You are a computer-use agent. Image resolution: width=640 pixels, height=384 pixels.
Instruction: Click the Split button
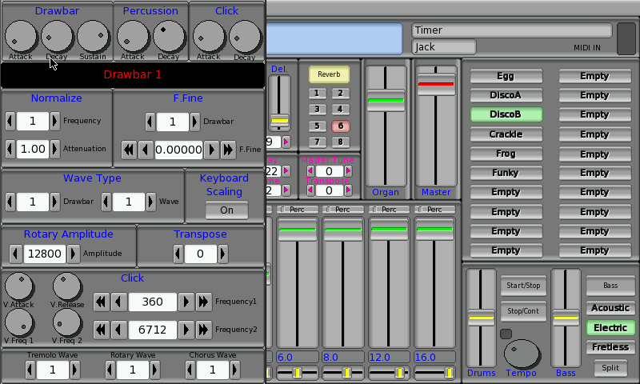click(x=610, y=368)
